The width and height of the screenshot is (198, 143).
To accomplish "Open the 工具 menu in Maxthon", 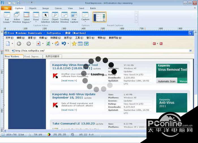I will [79, 38].
